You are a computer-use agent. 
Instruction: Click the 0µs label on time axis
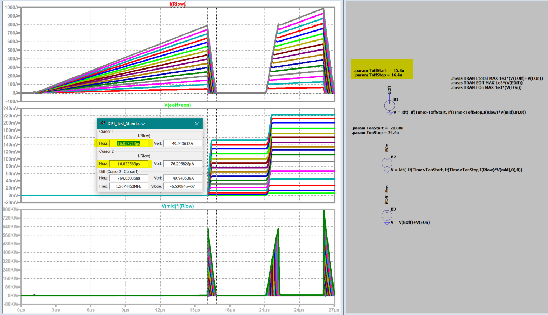pos(21,310)
